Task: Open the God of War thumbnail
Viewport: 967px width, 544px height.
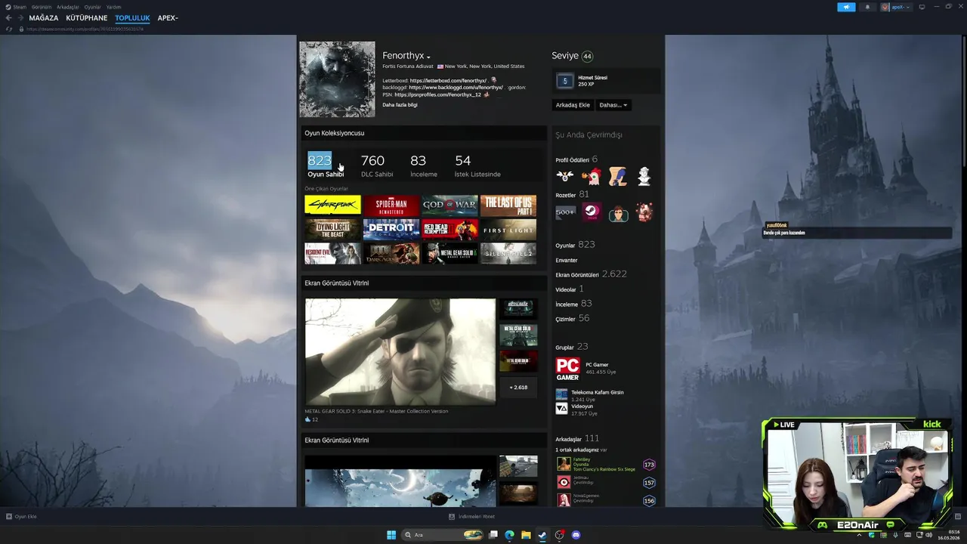Action: [x=450, y=206]
